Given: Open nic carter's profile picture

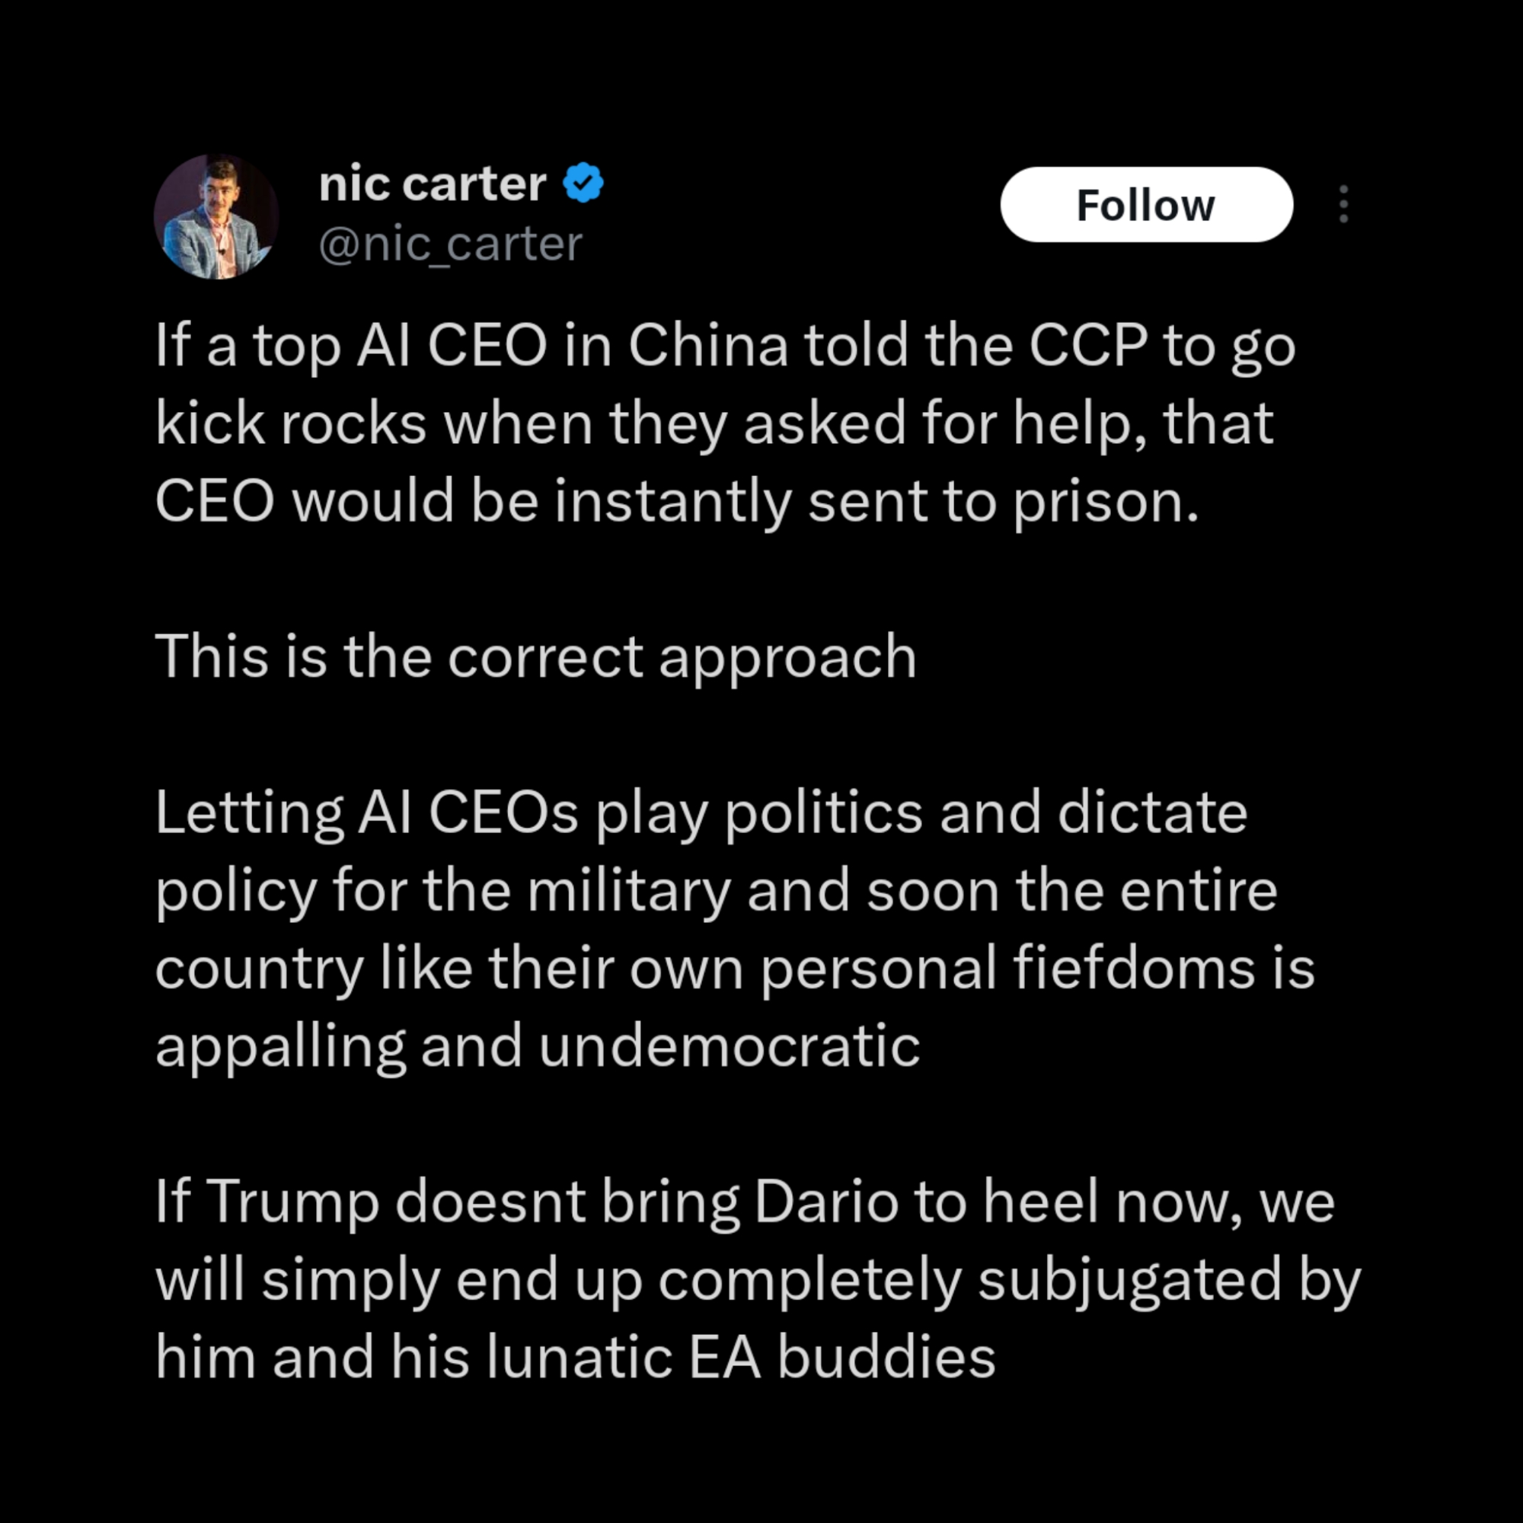Looking at the screenshot, I should coord(216,216).
